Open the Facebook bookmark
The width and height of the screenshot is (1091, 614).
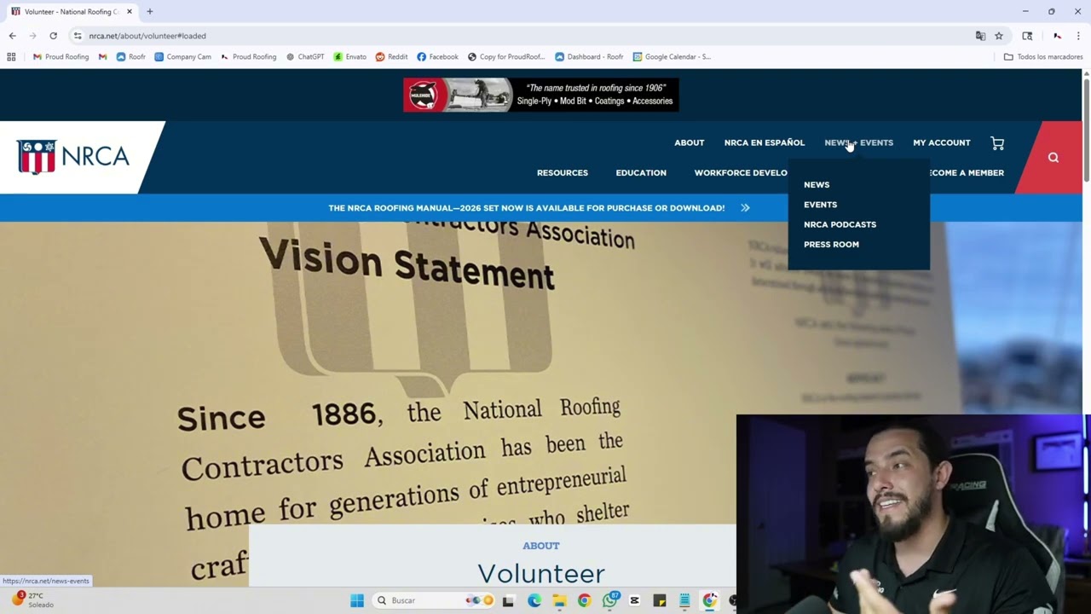438,57
